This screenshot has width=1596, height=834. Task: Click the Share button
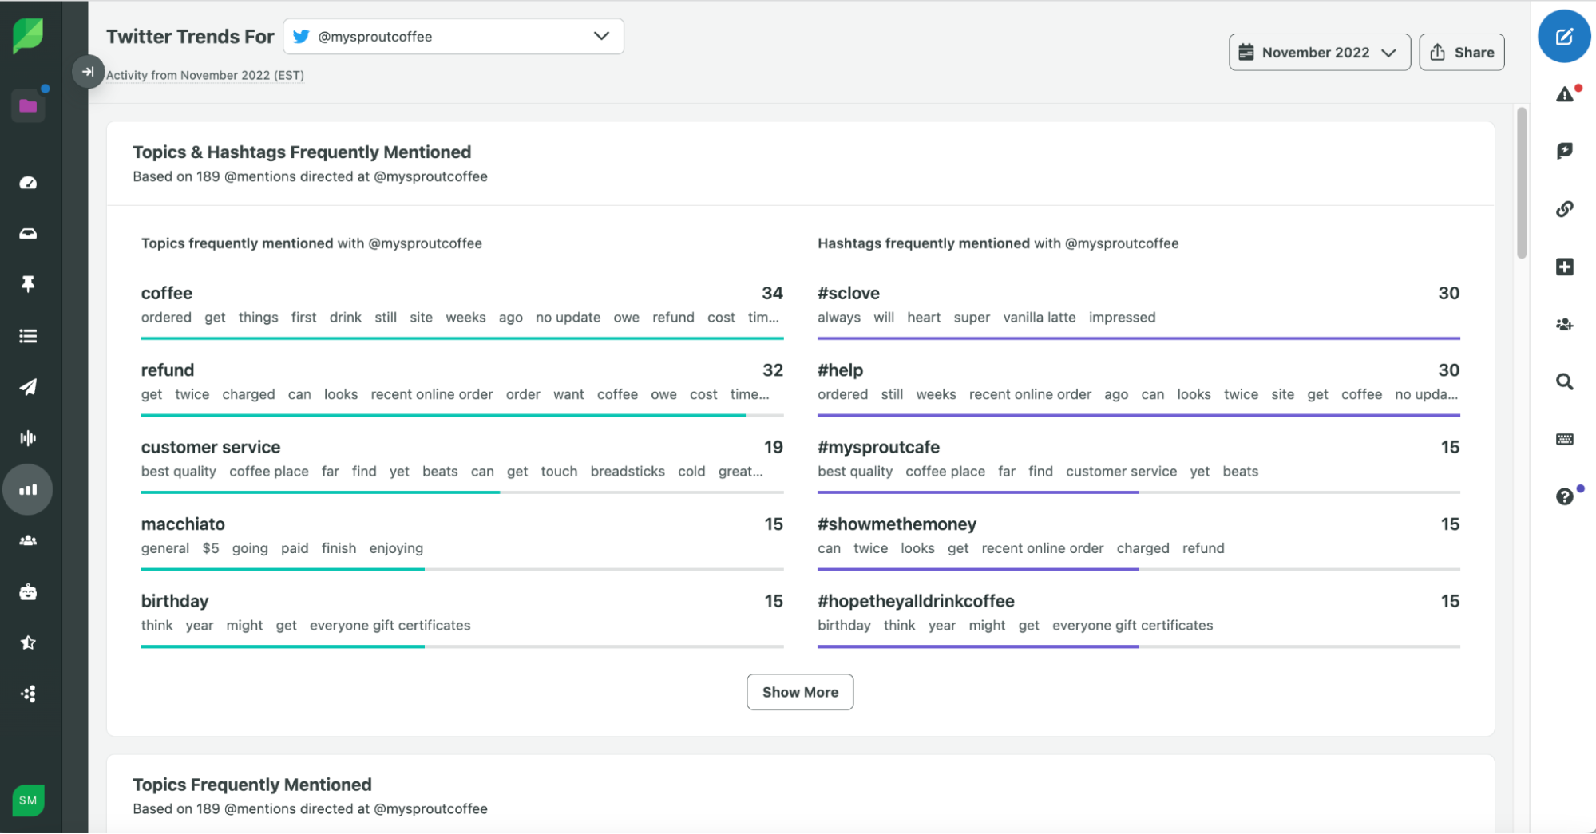coord(1461,53)
